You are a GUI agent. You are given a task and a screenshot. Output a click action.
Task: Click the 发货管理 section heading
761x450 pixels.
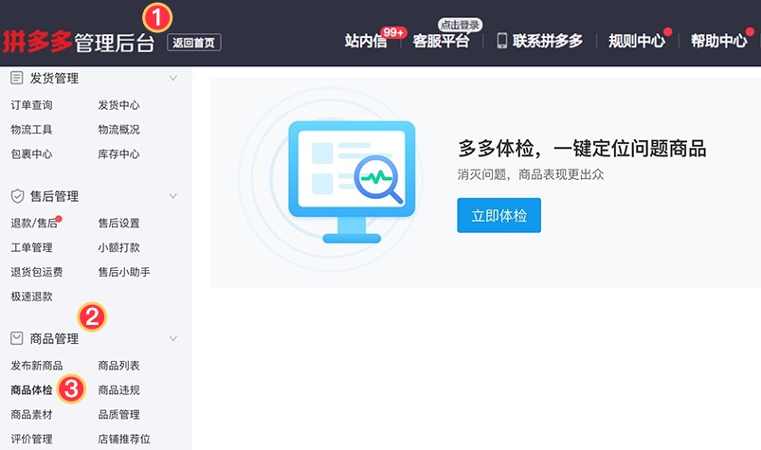pyautogui.click(x=54, y=78)
